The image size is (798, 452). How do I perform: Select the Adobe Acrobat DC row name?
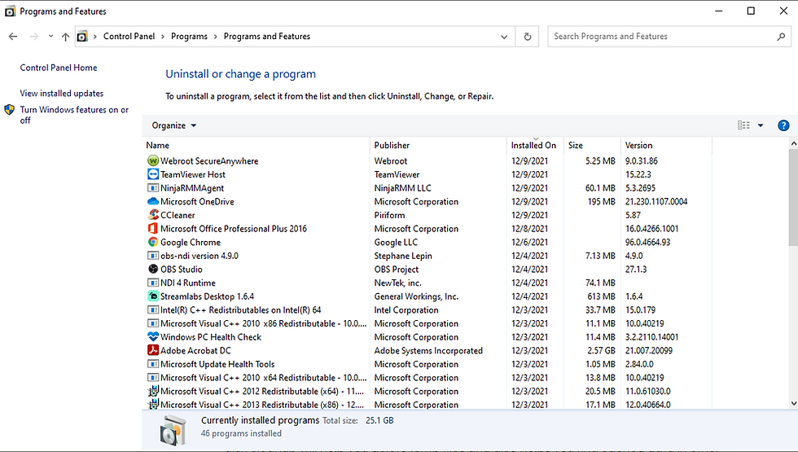(x=195, y=351)
